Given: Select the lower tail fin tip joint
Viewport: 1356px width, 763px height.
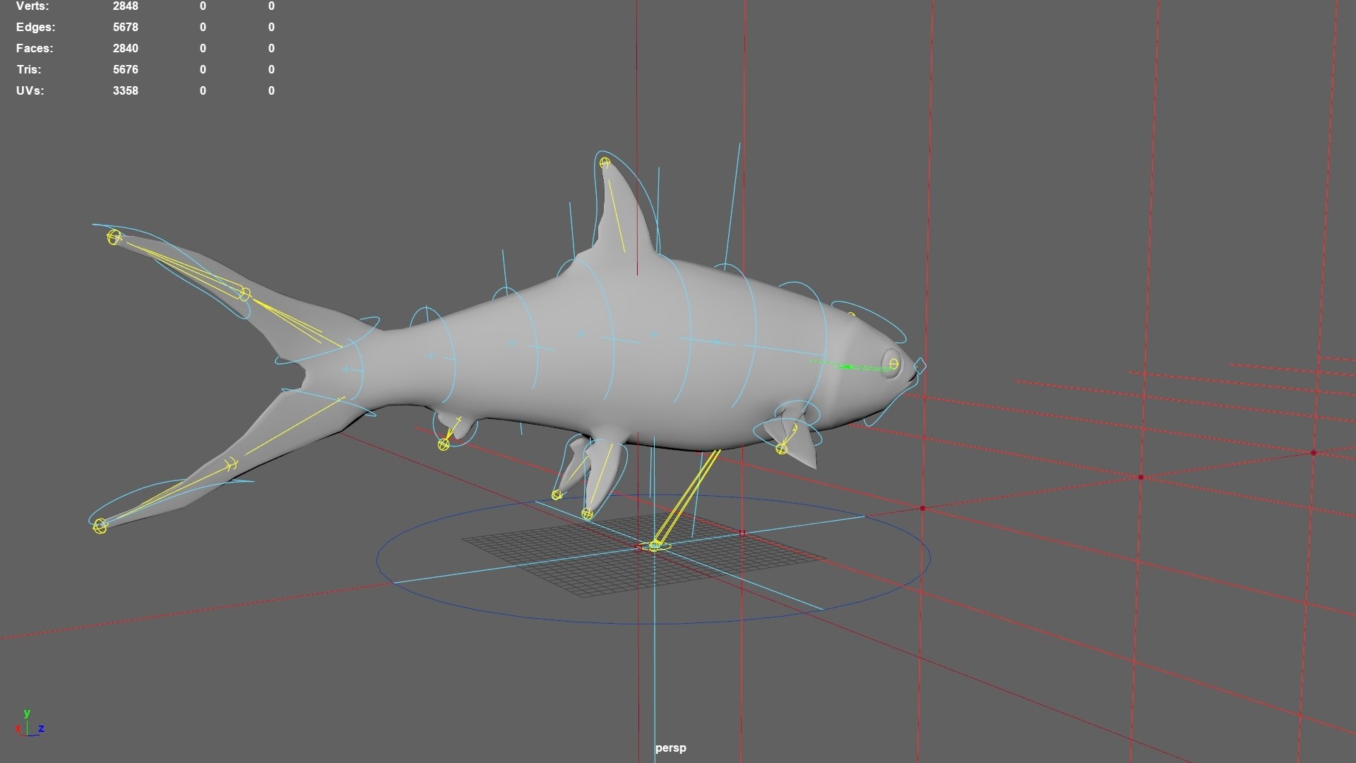Looking at the screenshot, I should point(100,526).
